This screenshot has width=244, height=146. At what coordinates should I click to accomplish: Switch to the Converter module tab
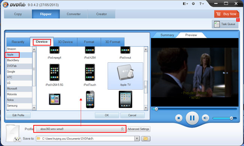(74, 14)
